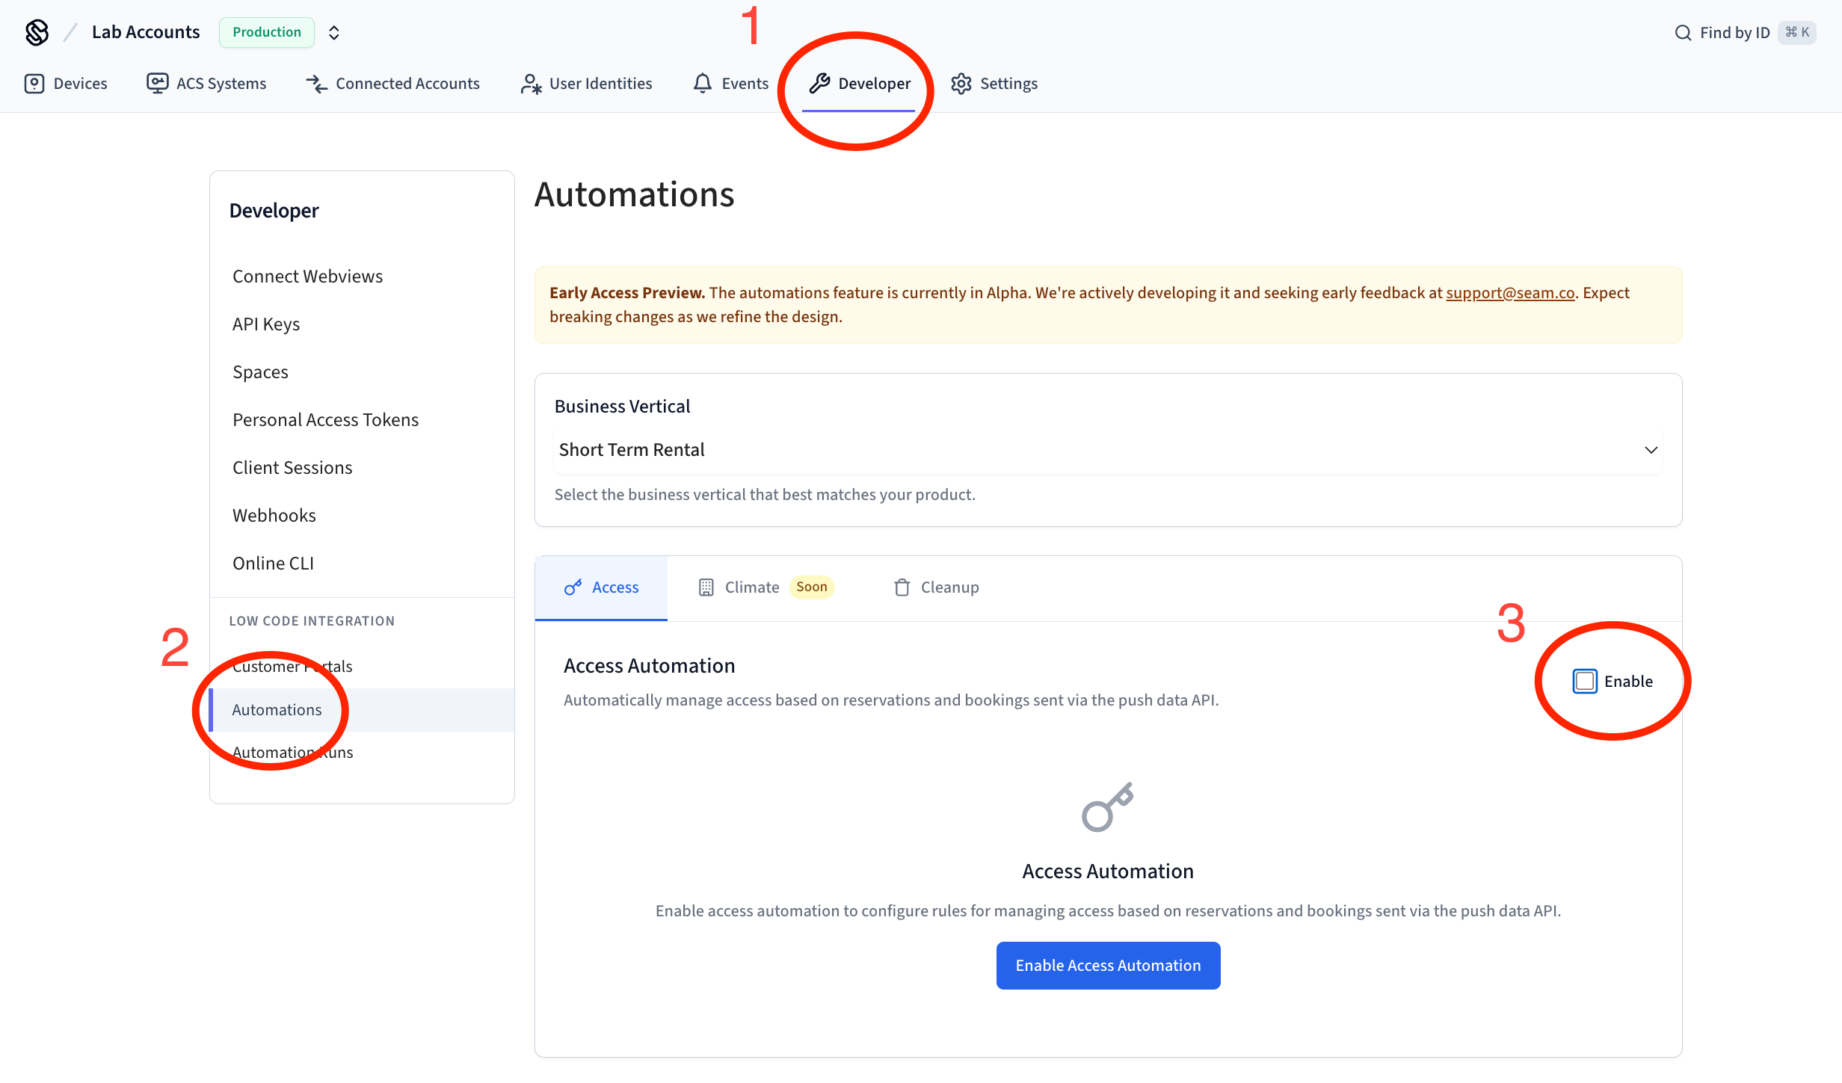
Task: Click the Seam logo icon
Action: pyautogui.click(x=37, y=32)
